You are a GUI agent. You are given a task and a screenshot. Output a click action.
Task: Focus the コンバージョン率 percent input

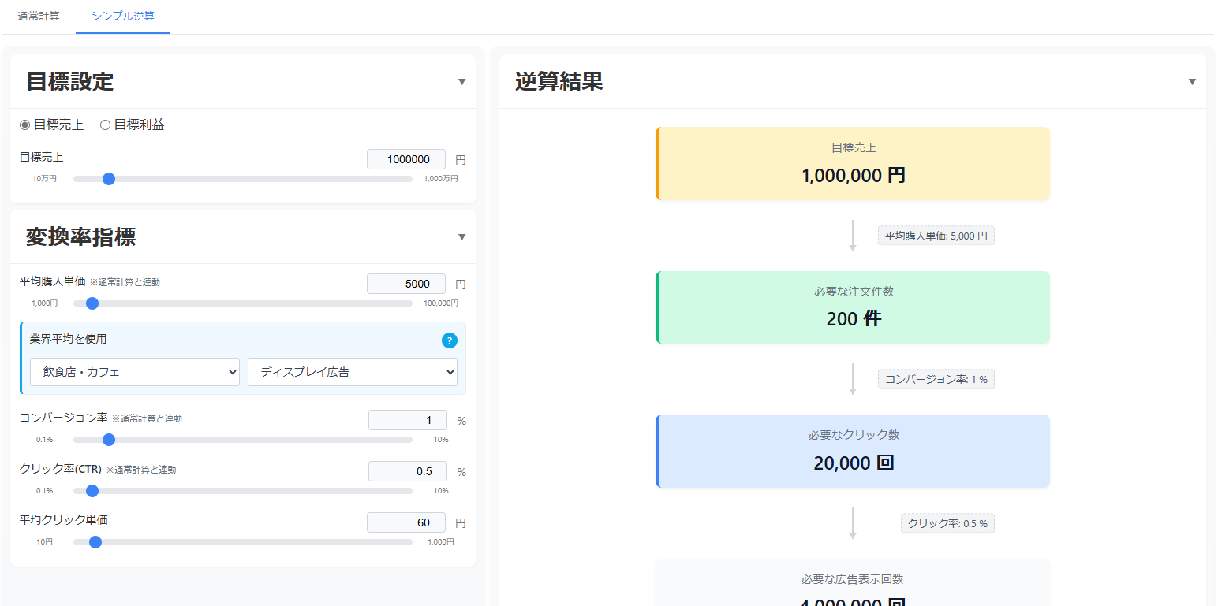point(407,420)
